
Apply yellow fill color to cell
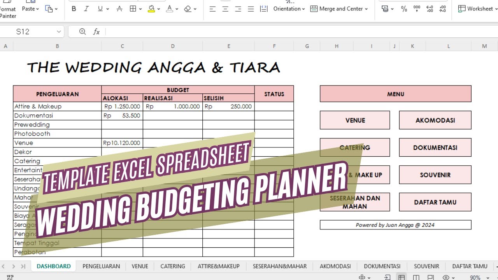151,9
